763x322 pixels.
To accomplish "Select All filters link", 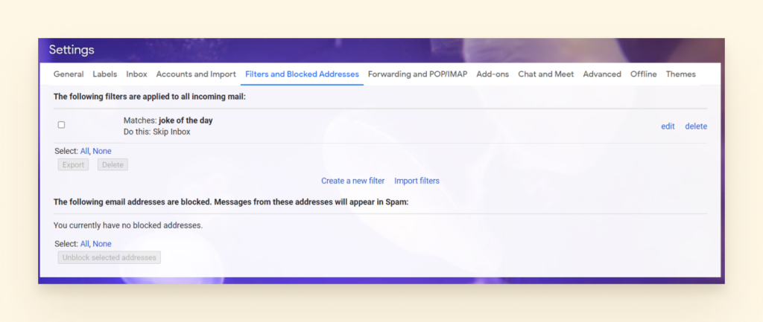I will (85, 151).
